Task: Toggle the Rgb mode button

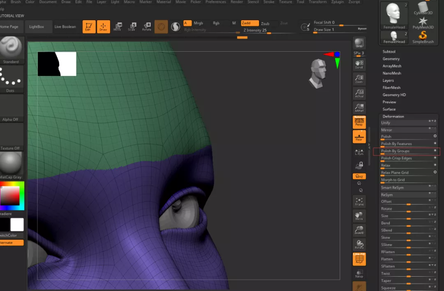Action: point(216,23)
